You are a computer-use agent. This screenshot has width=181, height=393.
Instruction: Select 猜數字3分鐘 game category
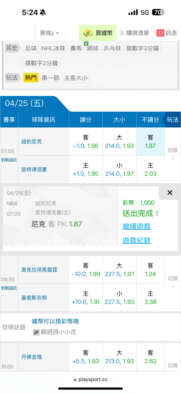(x=143, y=48)
